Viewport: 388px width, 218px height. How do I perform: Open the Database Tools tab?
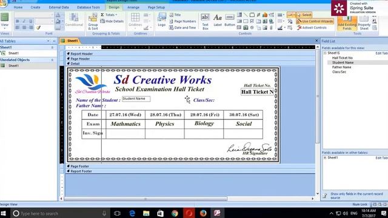pos(89,7)
